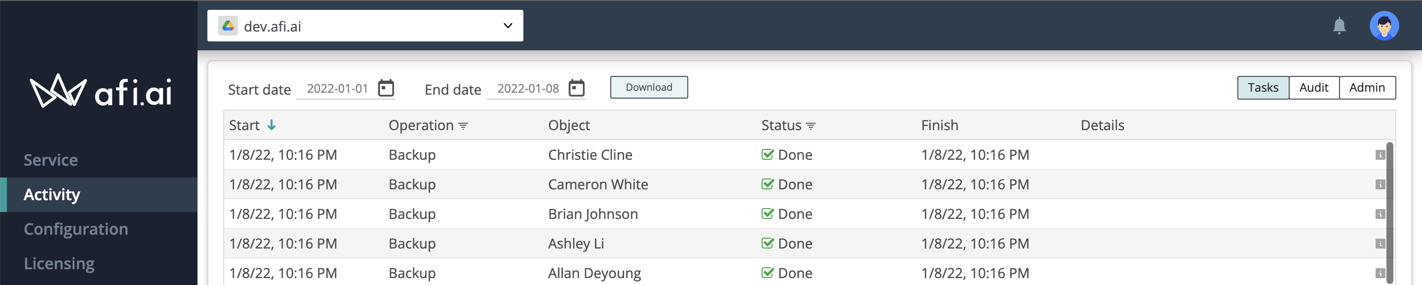
Task: Click start time in Cameron White row
Action: 282,185
